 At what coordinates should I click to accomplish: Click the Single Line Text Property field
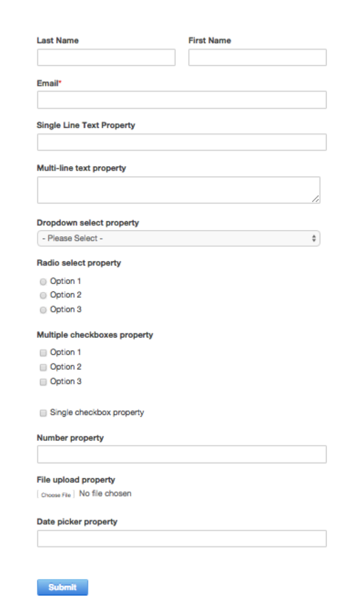[182, 142]
